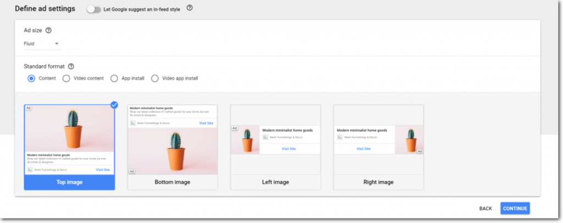The image size is (563, 223).
Task: Click the Ad badge in Top image preview
Action: tap(28, 108)
